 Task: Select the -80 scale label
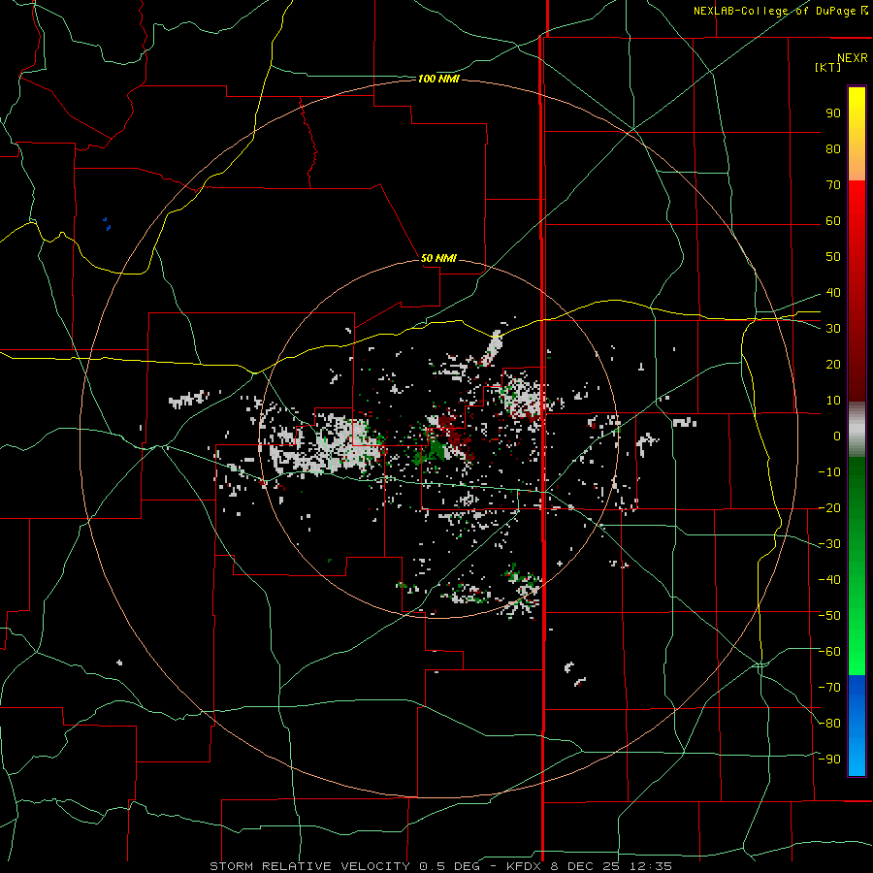(x=829, y=724)
